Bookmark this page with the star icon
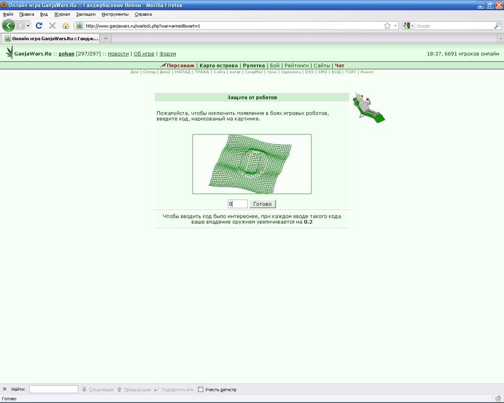 click(x=387, y=25)
